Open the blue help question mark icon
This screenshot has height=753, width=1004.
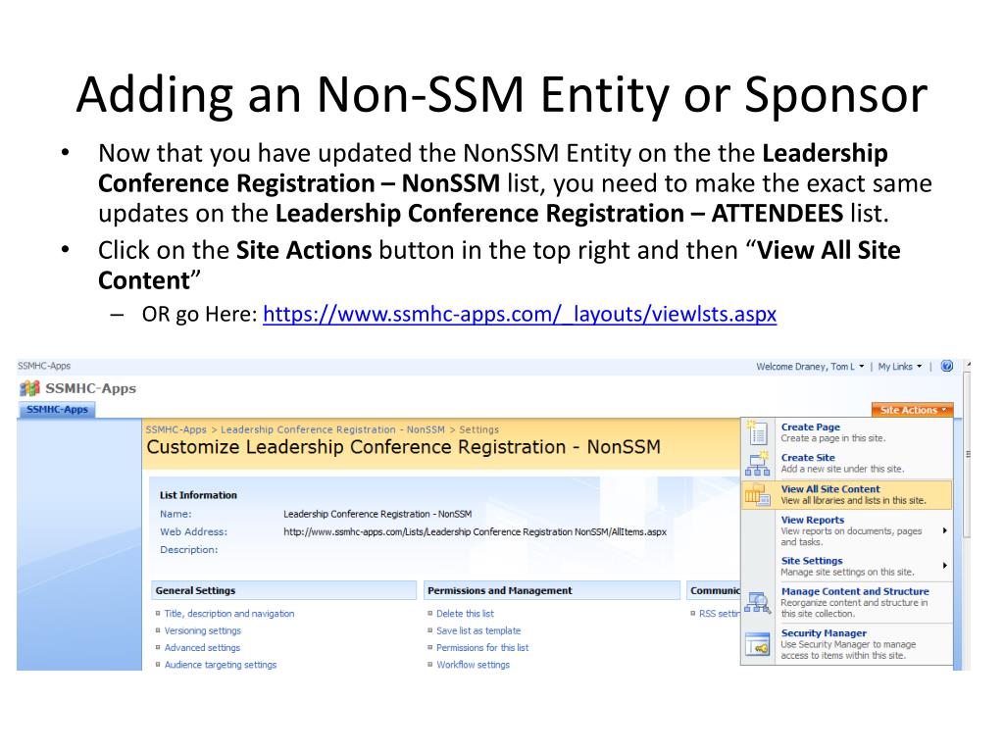tap(946, 367)
